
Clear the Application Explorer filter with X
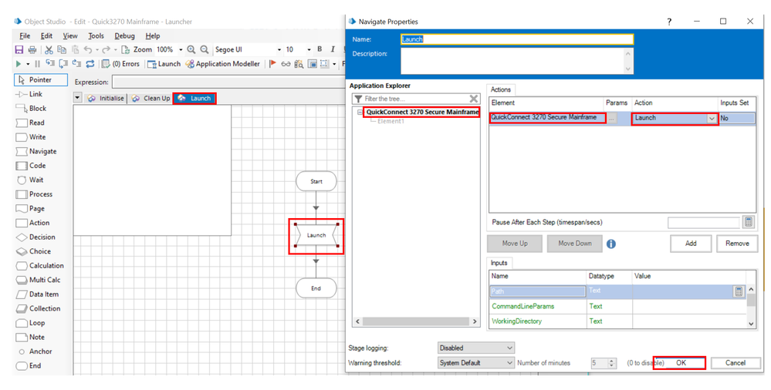[x=474, y=99]
